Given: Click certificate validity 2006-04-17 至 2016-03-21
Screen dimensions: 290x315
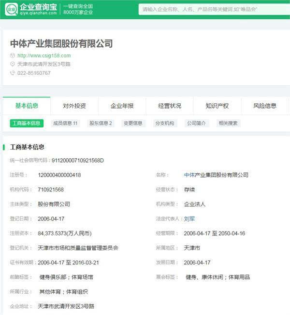Looking at the screenshot, I should click(69, 262).
